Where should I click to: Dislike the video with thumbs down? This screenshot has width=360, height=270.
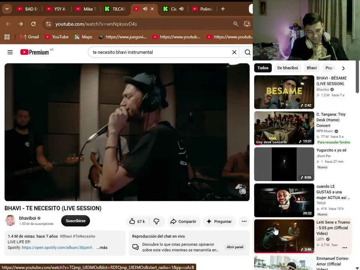point(157,222)
